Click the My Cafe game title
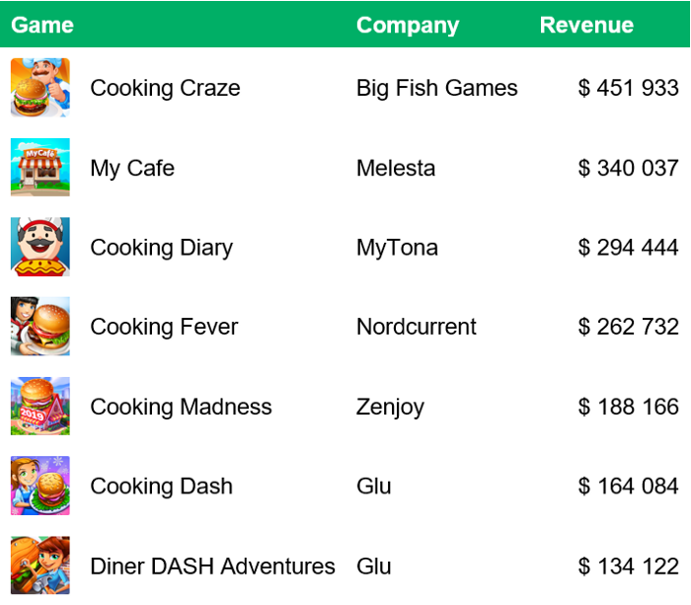691x605 pixels. [132, 169]
